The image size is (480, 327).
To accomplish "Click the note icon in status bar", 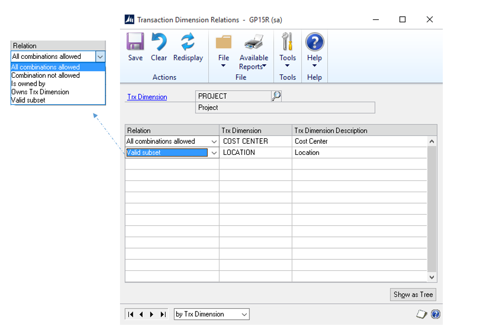I will (x=422, y=314).
